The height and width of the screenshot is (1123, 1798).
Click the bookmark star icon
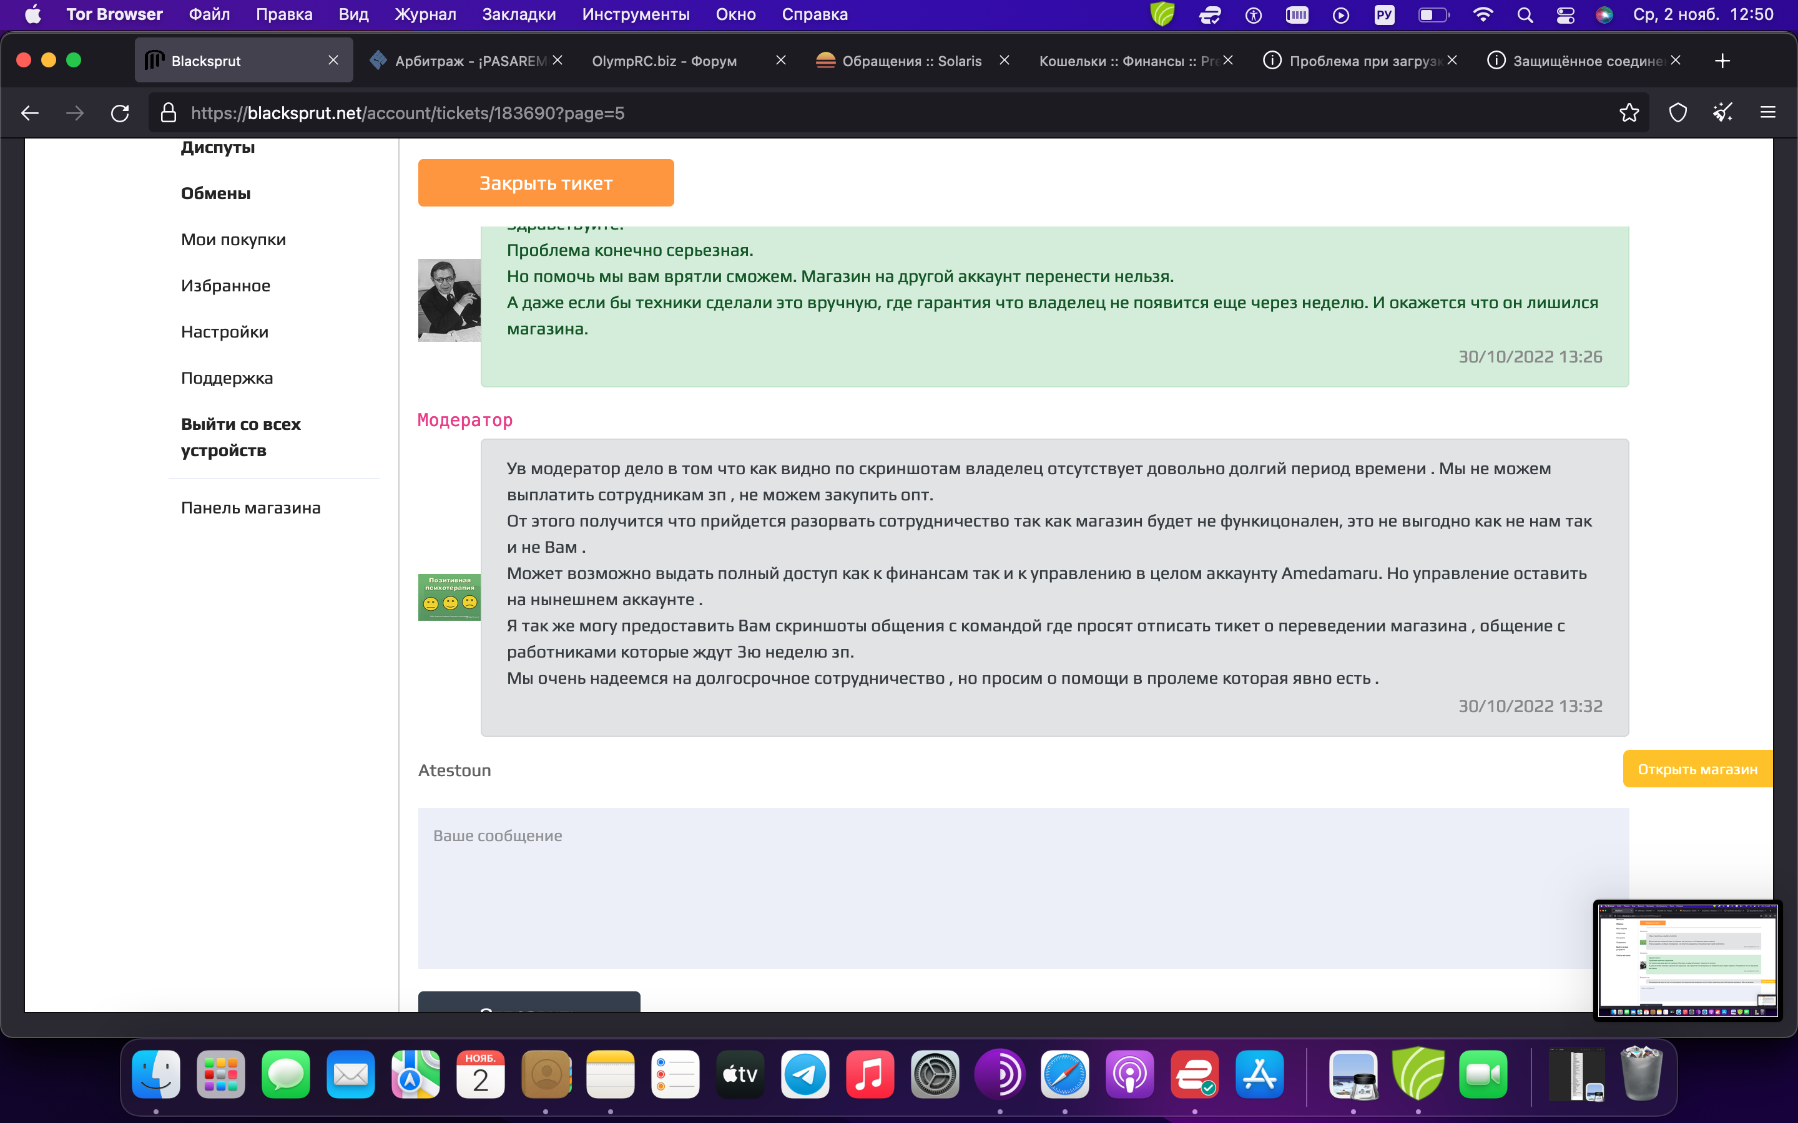1629,113
